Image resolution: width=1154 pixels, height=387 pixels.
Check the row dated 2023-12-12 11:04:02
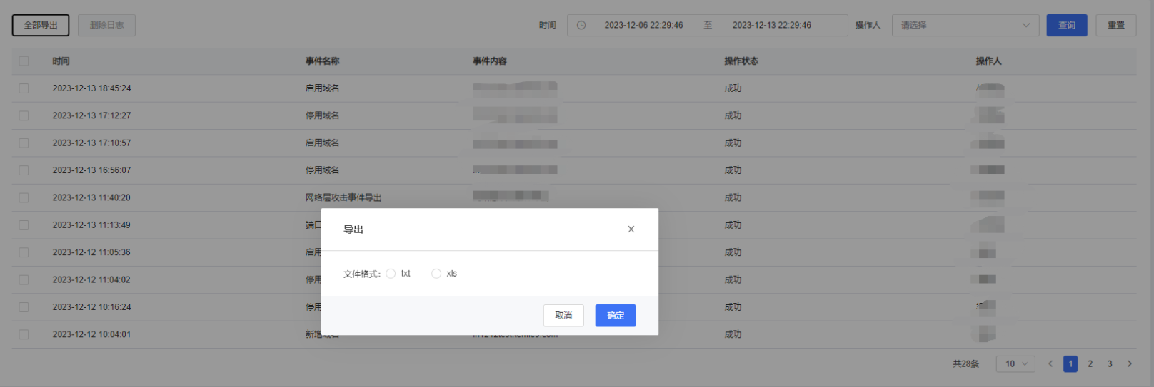(x=24, y=280)
